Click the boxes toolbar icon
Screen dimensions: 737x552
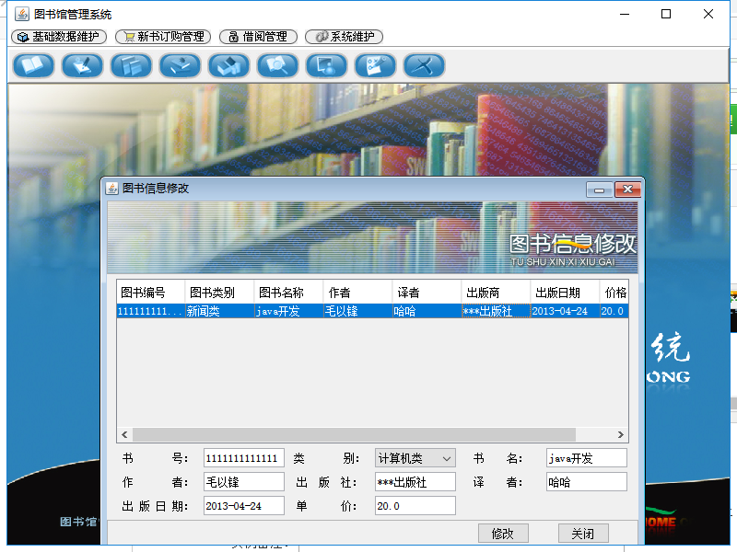[228, 66]
